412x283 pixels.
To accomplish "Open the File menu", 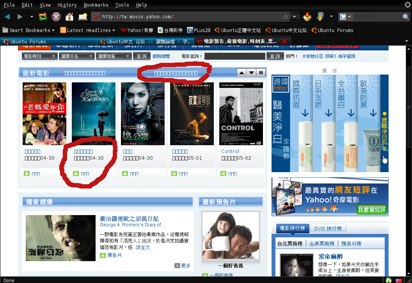I will tap(9, 5).
